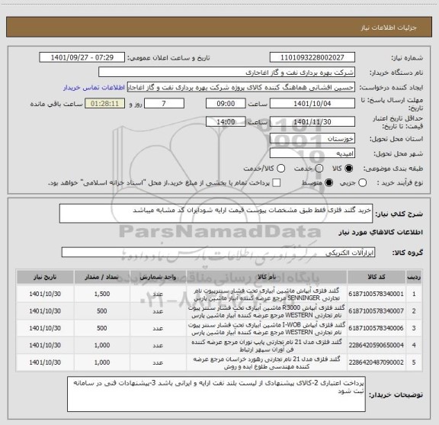Click the goods group field ابزارآلات الکتریکی
Image resolution: width=439 pixels, height=425 pixels.
click(x=218, y=253)
